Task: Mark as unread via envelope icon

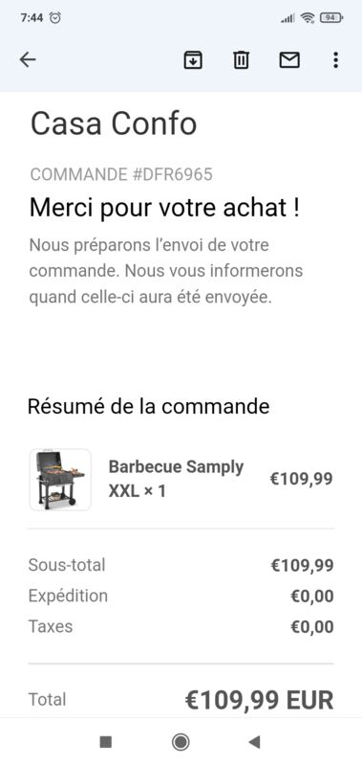Action: click(x=289, y=60)
